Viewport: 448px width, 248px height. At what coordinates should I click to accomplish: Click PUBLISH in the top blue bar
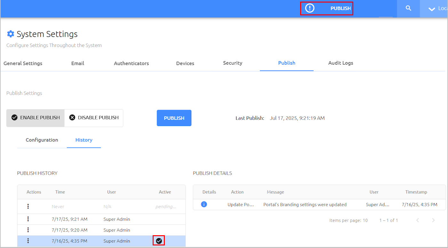340,9
